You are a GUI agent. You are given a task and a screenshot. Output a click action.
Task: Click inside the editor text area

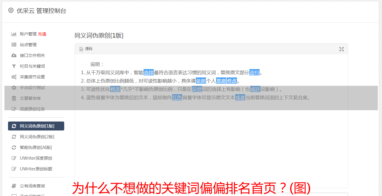211,143
